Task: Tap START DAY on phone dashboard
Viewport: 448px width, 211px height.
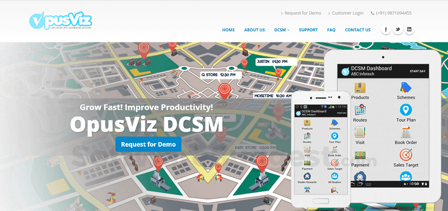Action: pyautogui.click(x=342, y=113)
